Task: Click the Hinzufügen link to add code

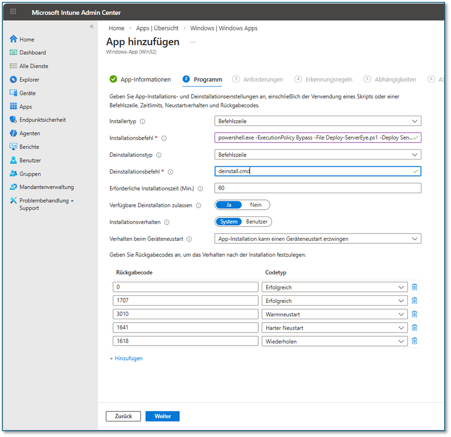Action: 126,358
